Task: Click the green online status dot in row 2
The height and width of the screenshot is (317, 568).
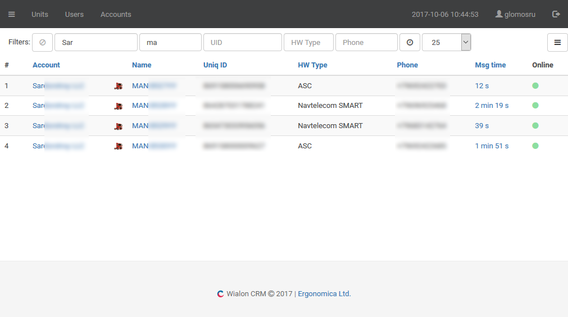Action: pos(535,106)
